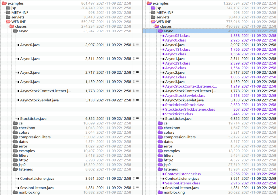The width and height of the screenshot is (278, 195).
Task: Click the META-INF folder icon in right pane
Action: coord(153,13)
